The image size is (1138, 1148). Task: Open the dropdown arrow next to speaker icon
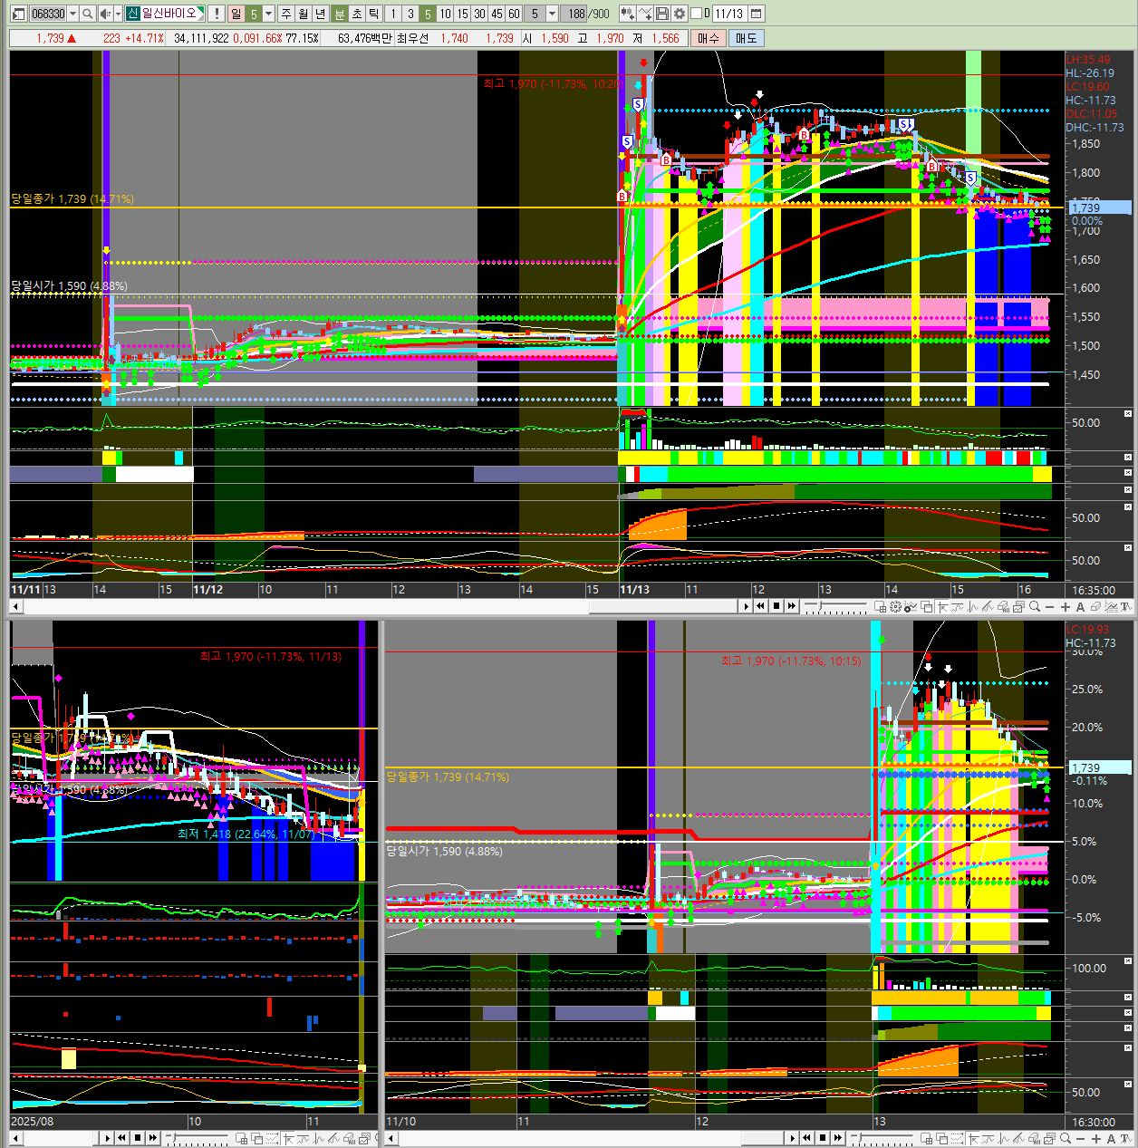tap(118, 14)
